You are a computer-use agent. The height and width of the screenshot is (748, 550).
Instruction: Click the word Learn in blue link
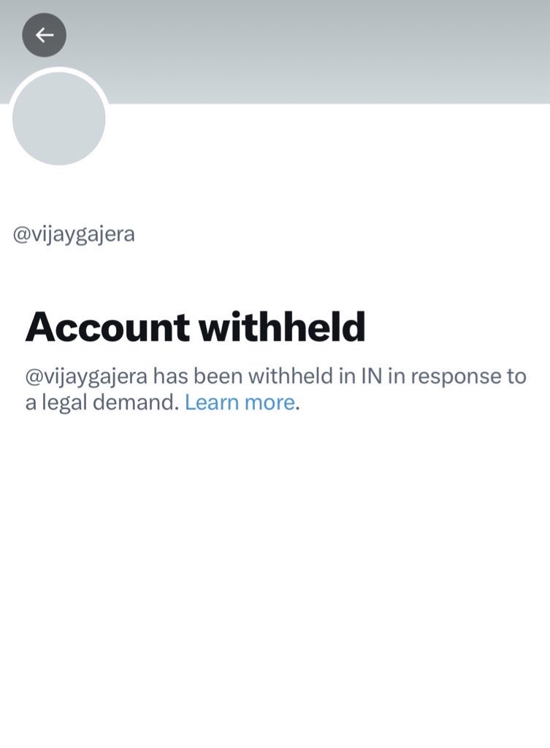(x=212, y=402)
